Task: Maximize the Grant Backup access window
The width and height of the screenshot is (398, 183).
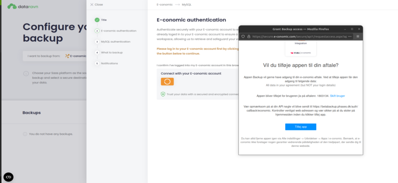Action: click(352, 29)
